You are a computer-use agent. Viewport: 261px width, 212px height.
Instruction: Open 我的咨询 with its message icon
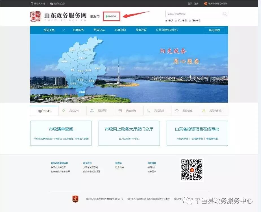(120, 110)
